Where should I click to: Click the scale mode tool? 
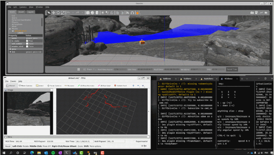pyautogui.click(x=63, y=13)
